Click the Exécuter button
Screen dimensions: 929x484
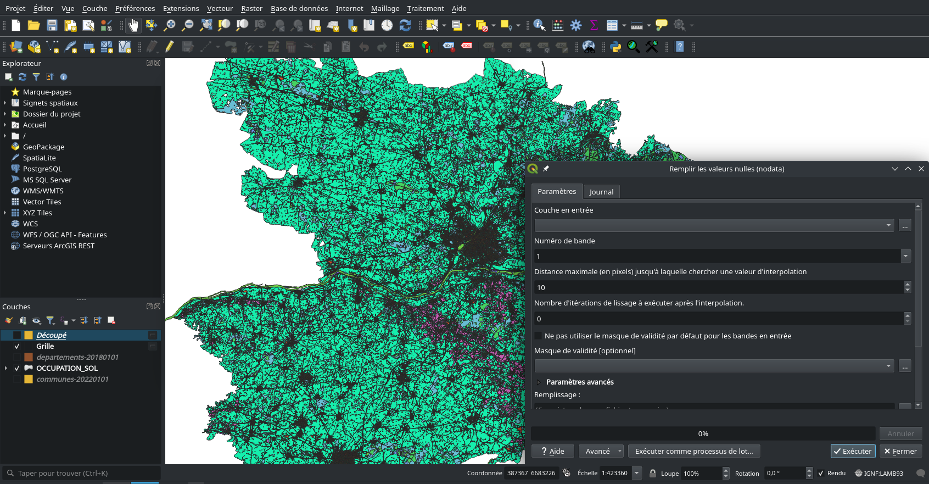[x=853, y=451]
